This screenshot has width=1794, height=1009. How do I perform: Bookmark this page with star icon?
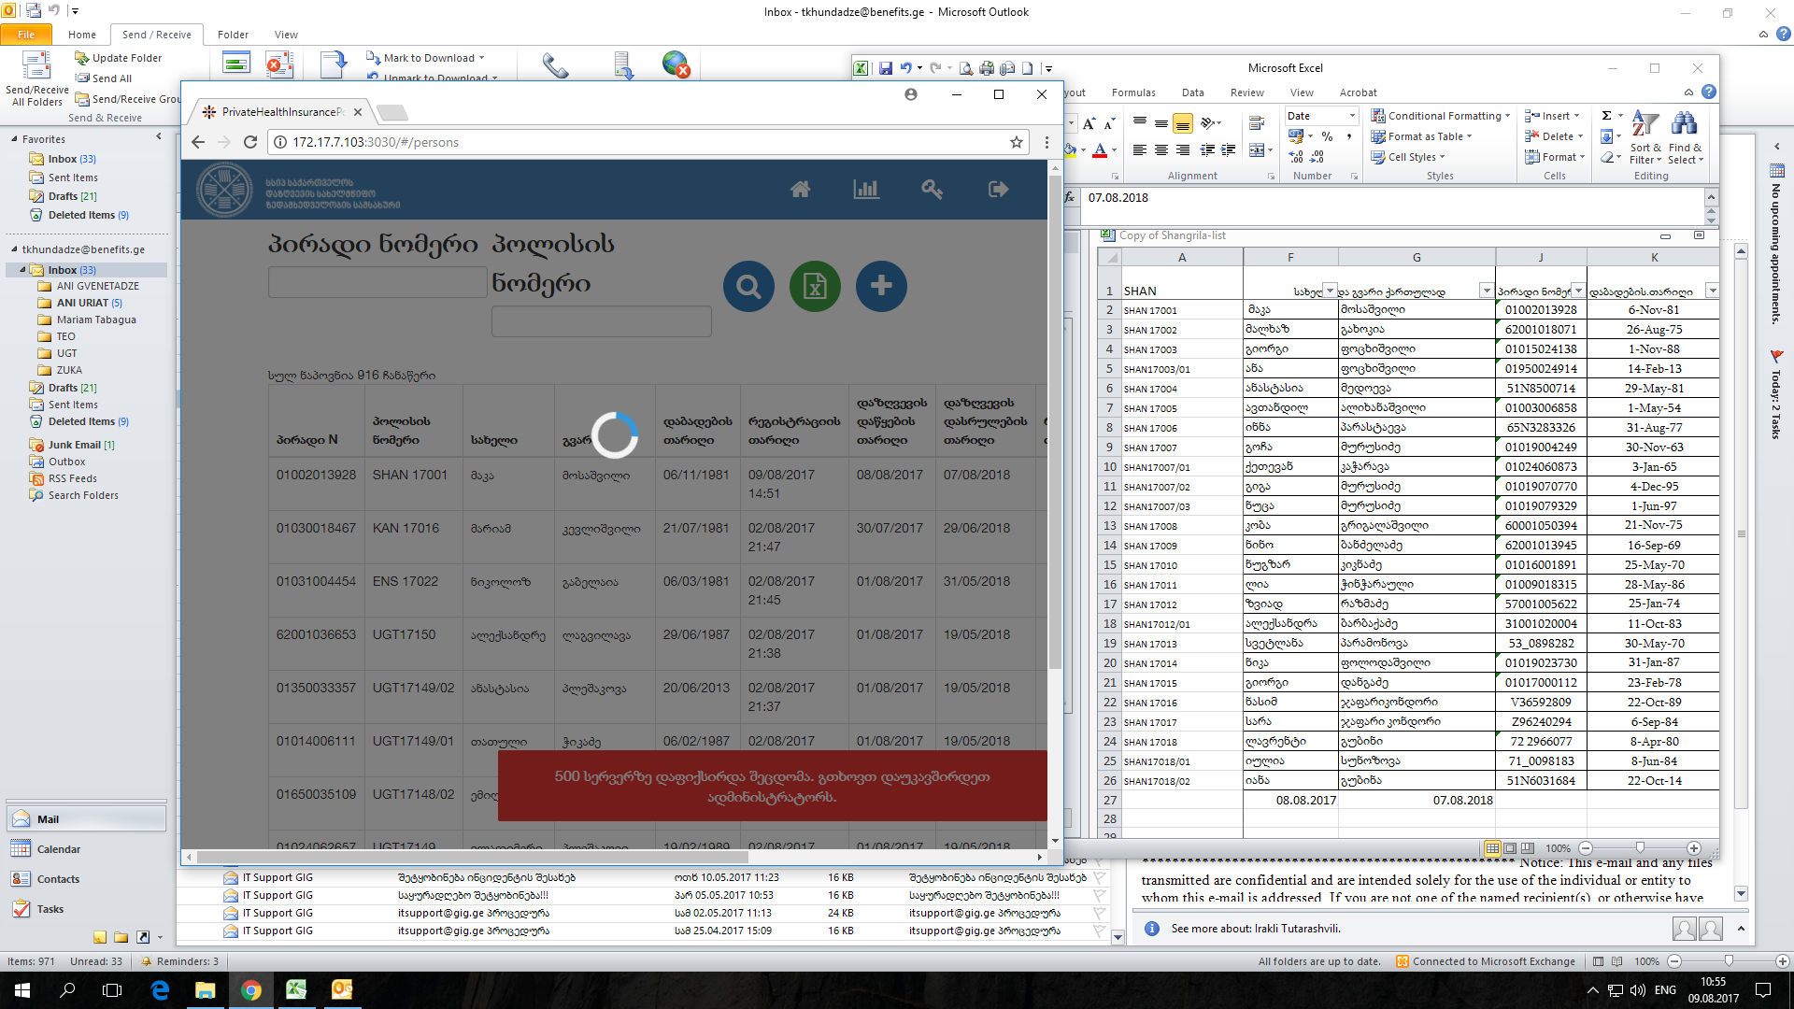1016,142
